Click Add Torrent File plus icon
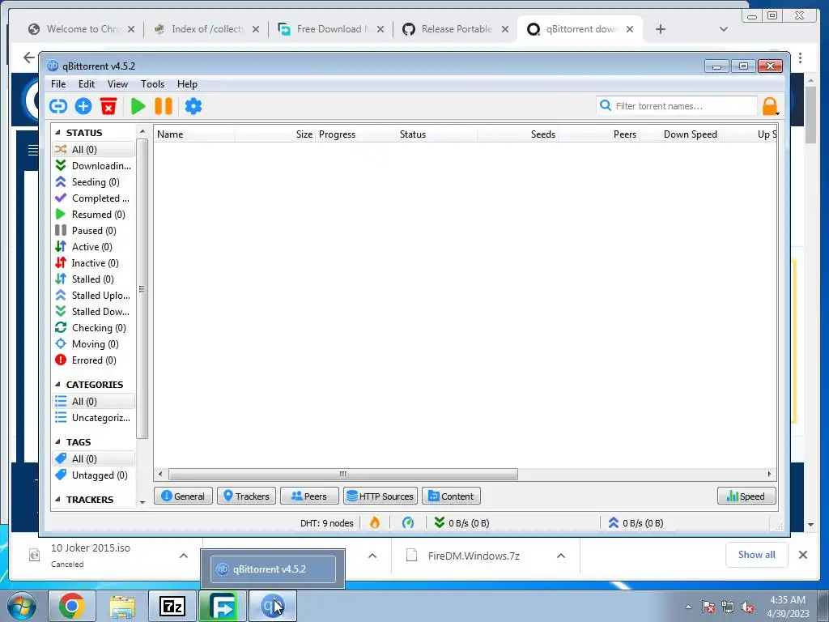This screenshot has height=622, width=829. tap(83, 106)
